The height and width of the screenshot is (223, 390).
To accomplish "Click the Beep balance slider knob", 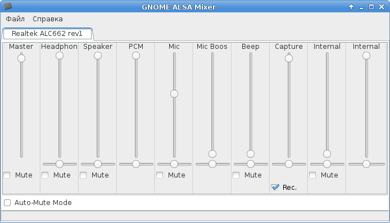I will 251,164.
